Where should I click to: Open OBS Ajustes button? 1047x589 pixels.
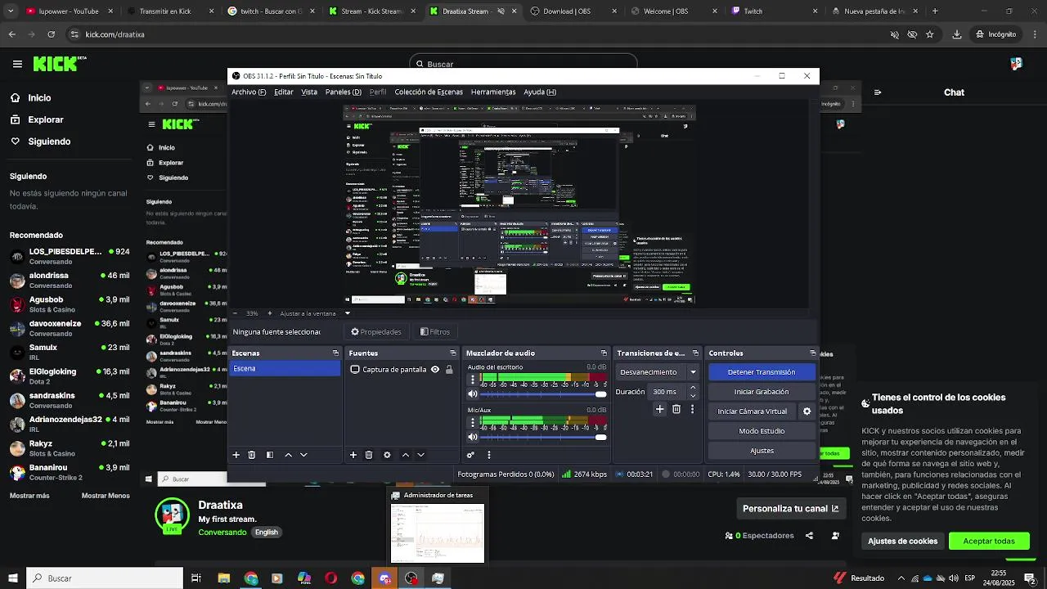click(x=761, y=451)
